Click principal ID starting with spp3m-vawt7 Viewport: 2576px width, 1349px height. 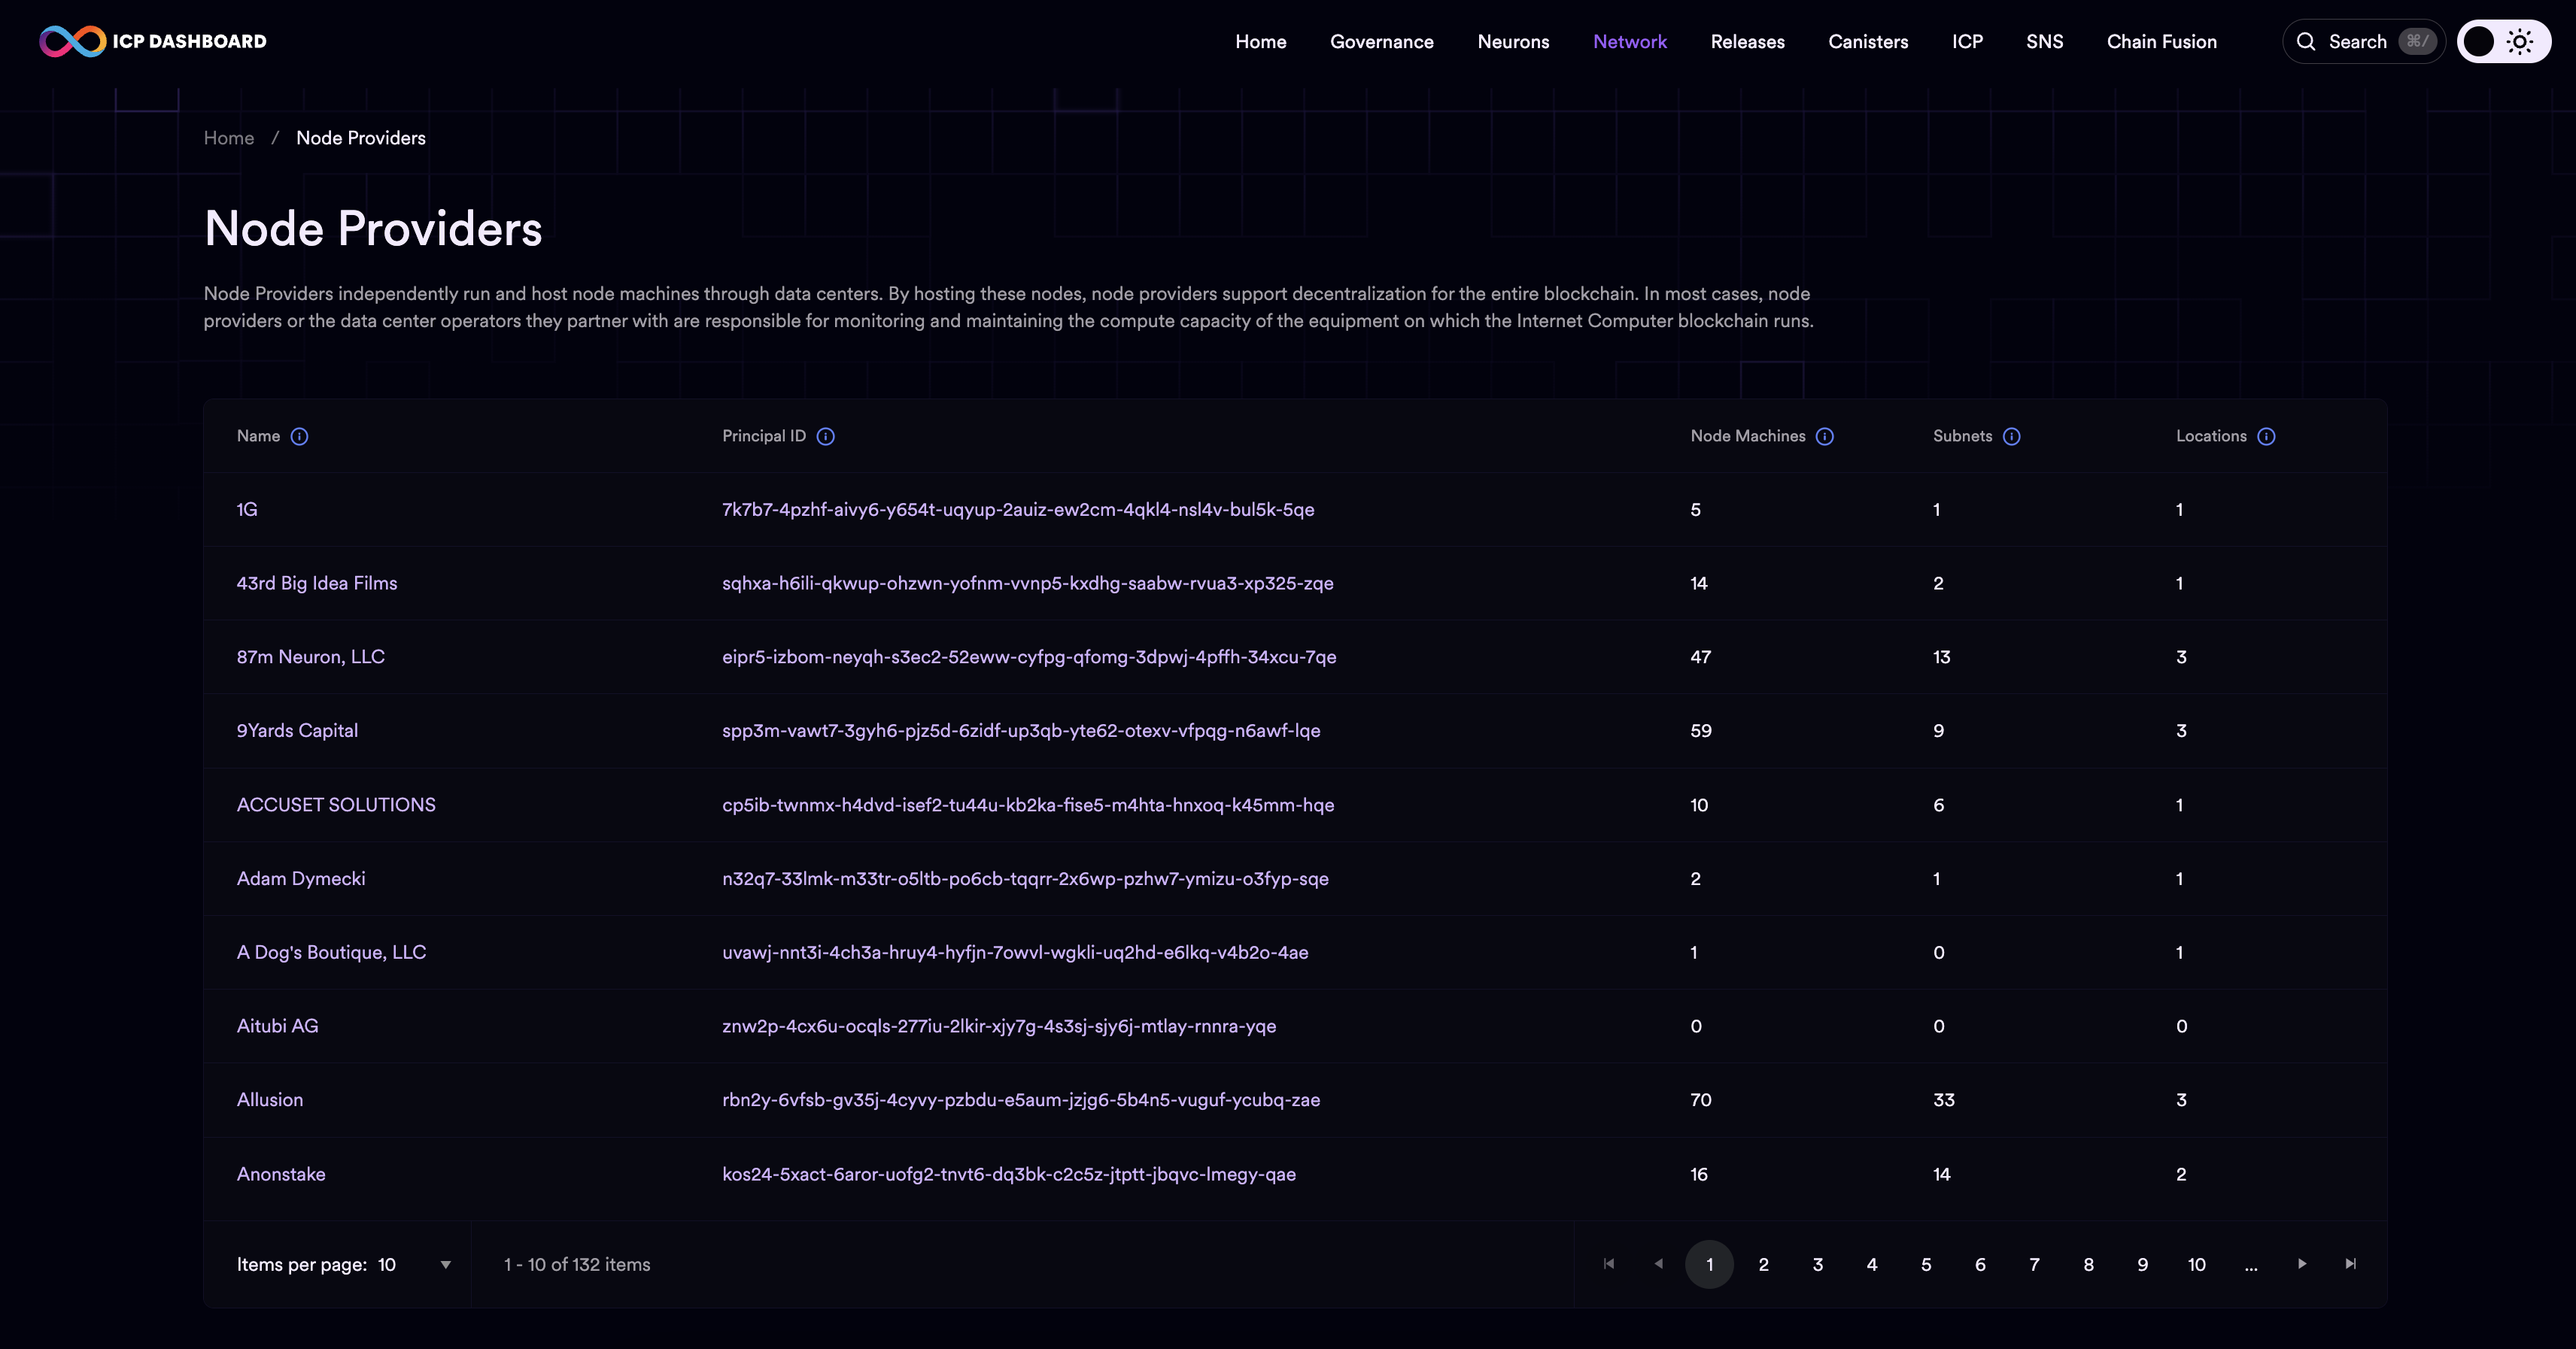(x=1021, y=732)
